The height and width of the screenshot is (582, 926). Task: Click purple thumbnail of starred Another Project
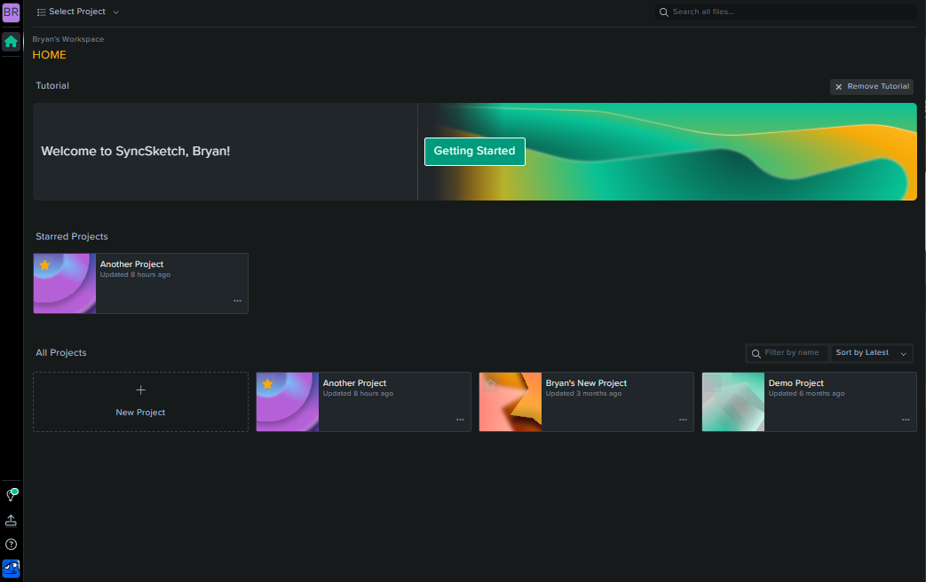[x=65, y=283]
